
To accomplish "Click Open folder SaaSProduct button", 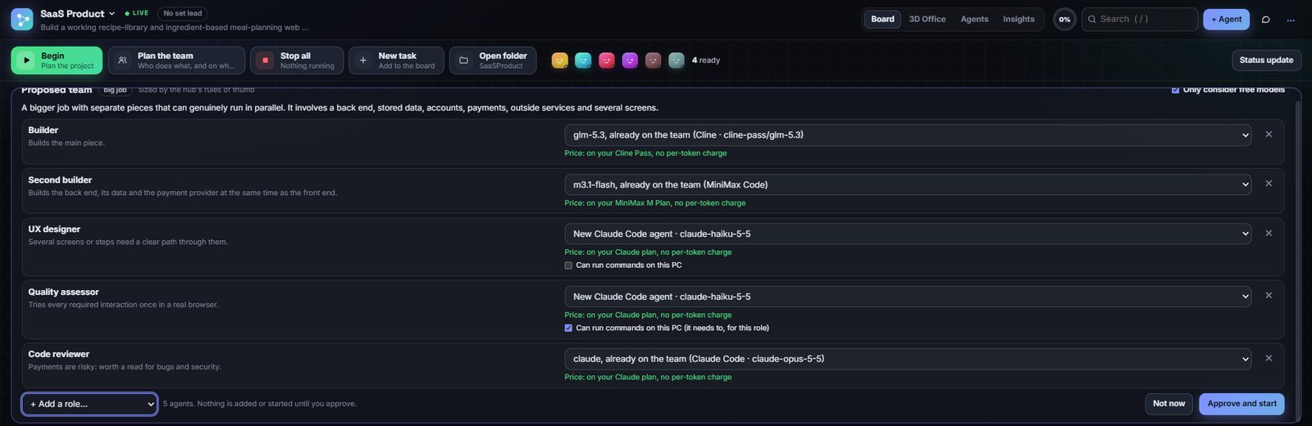I will [493, 61].
